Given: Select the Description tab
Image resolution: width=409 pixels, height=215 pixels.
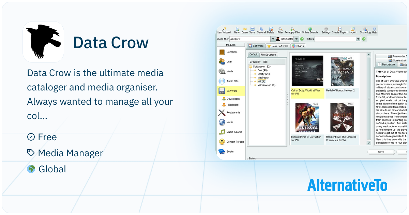Looking at the screenshot, I should click(x=386, y=64).
